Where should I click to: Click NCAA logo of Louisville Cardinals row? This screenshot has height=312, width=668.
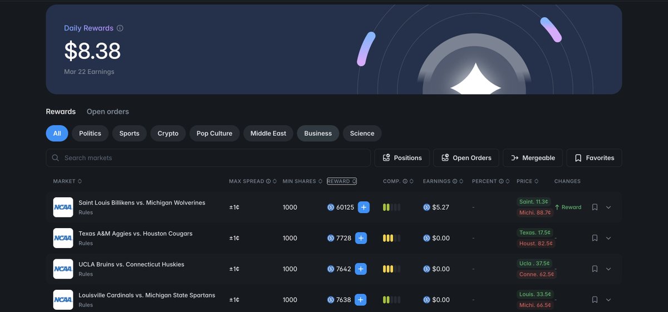63,300
